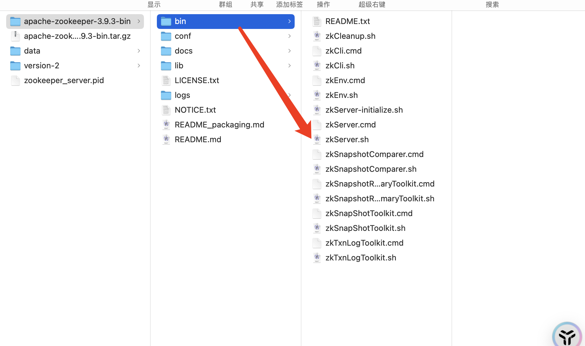This screenshot has height=346, width=585.
Task: Select the zkEnv.cmd file name
Action: [x=345, y=80]
